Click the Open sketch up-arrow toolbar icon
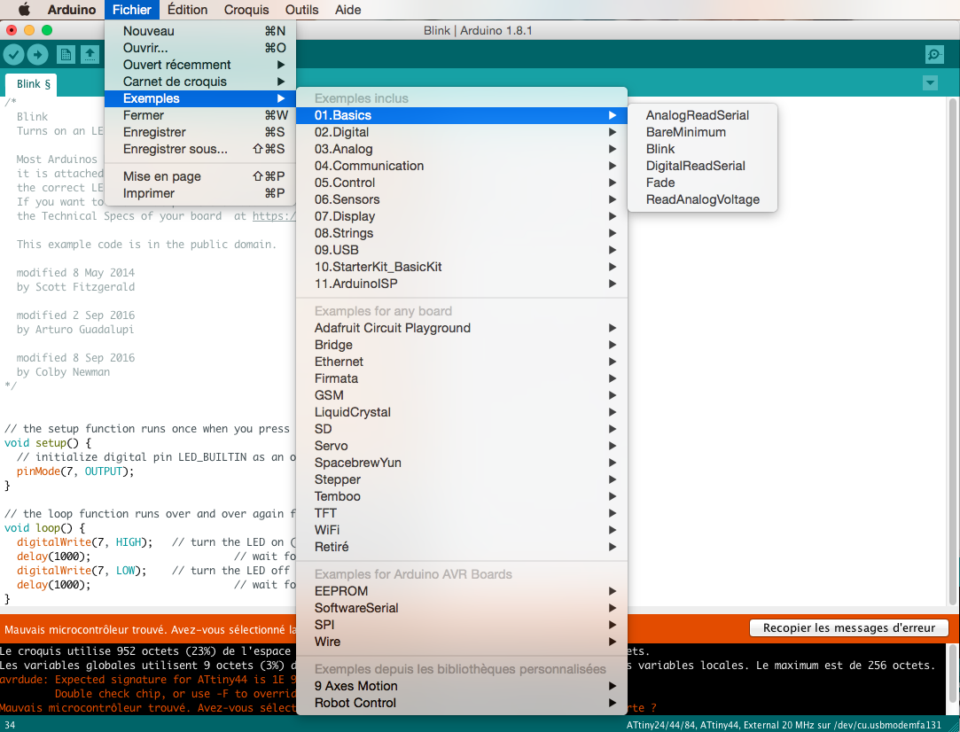 click(x=90, y=54)
